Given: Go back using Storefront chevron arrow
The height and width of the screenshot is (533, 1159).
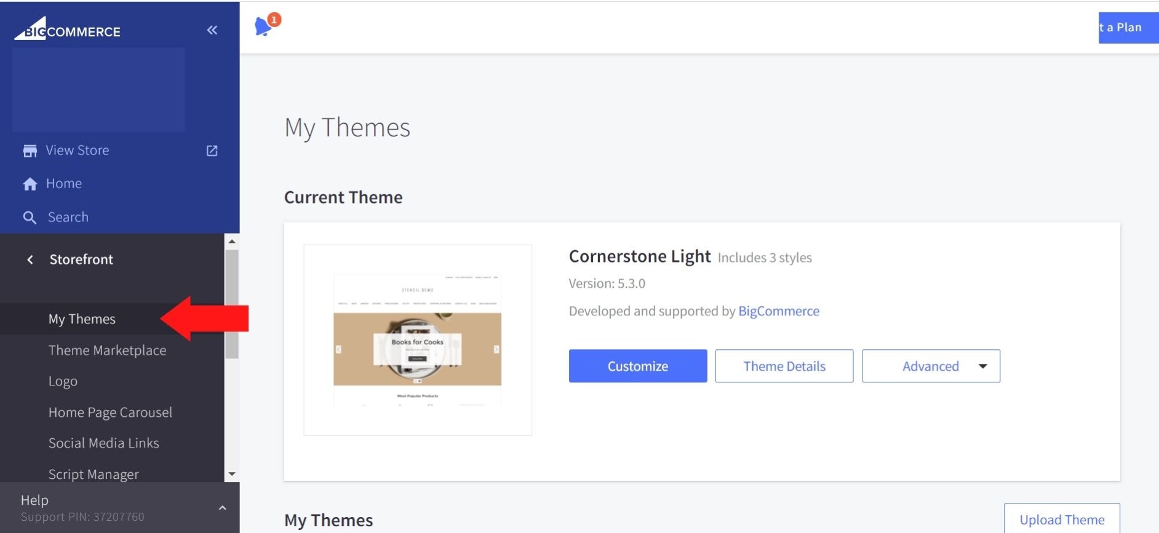Looking at the screenshot, I should [x=30, y=259].
